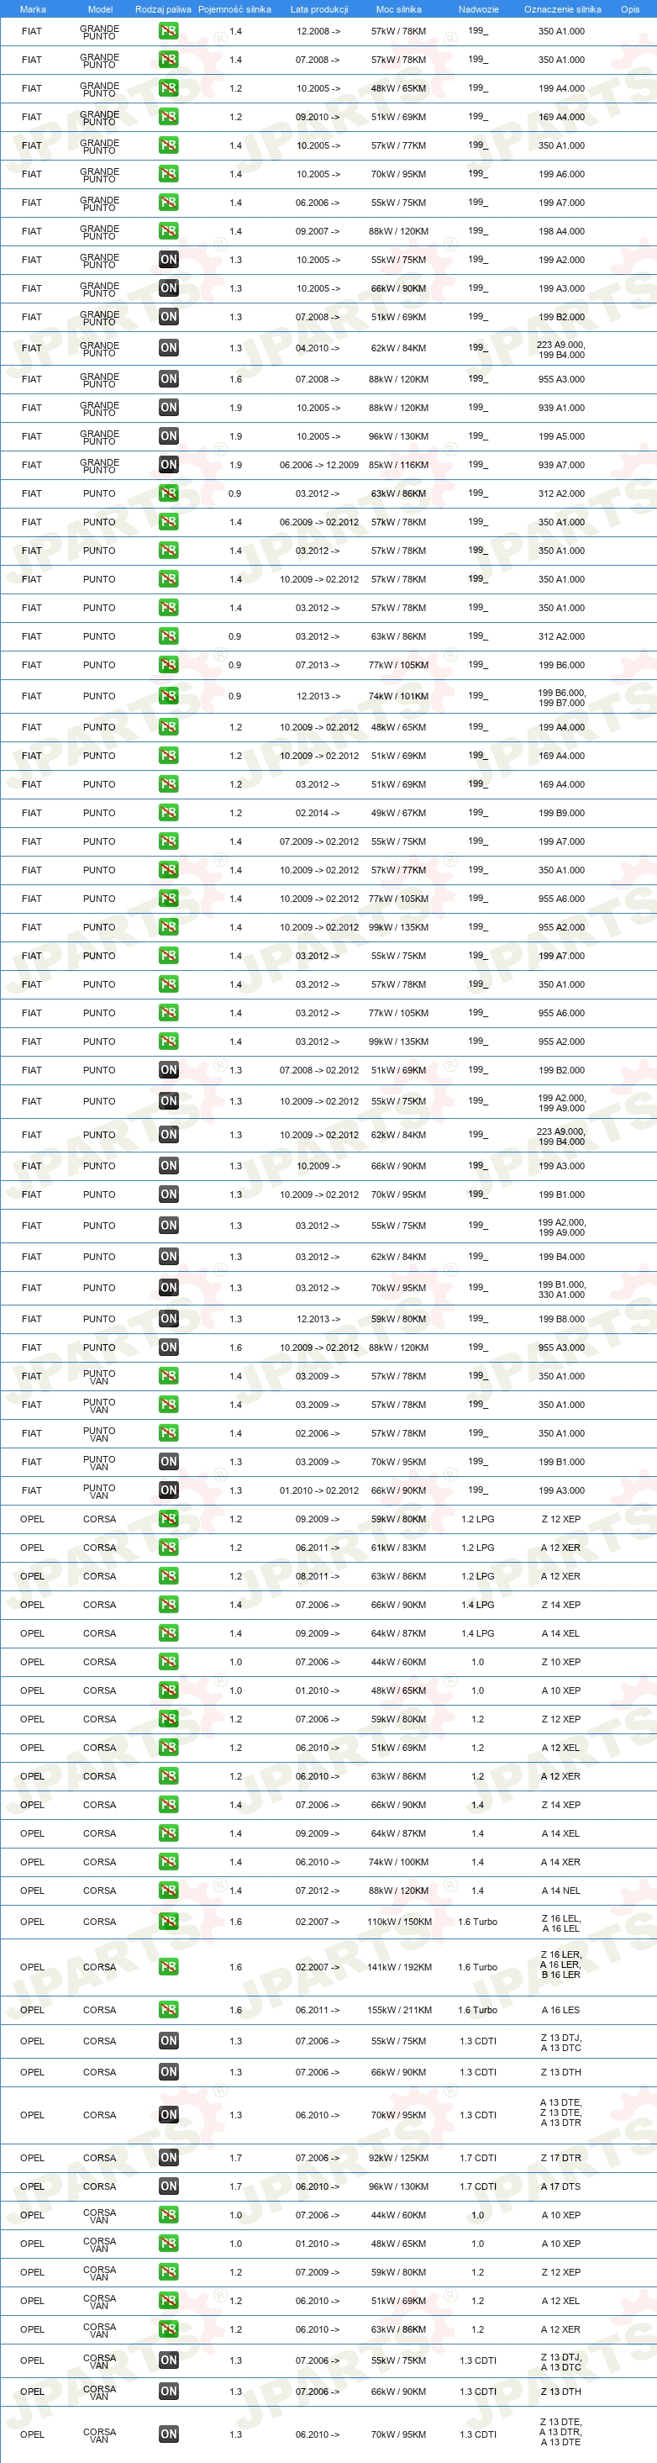Click the ON diesel icon in the 939 A1.000 row
The image size is (657, 2463).
[x=168, y=408]
